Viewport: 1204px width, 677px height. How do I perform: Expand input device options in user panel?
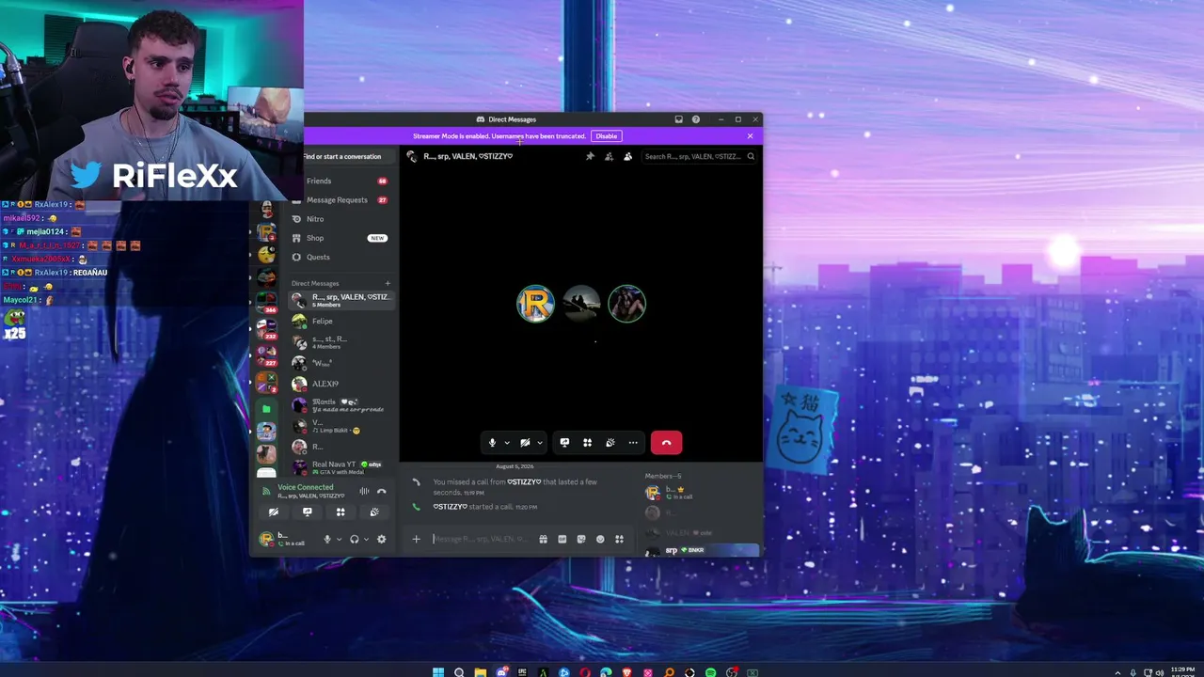[339, 540]
